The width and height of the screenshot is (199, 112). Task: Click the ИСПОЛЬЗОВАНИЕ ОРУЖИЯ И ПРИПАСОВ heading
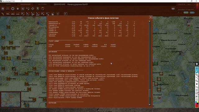[62, 71]
